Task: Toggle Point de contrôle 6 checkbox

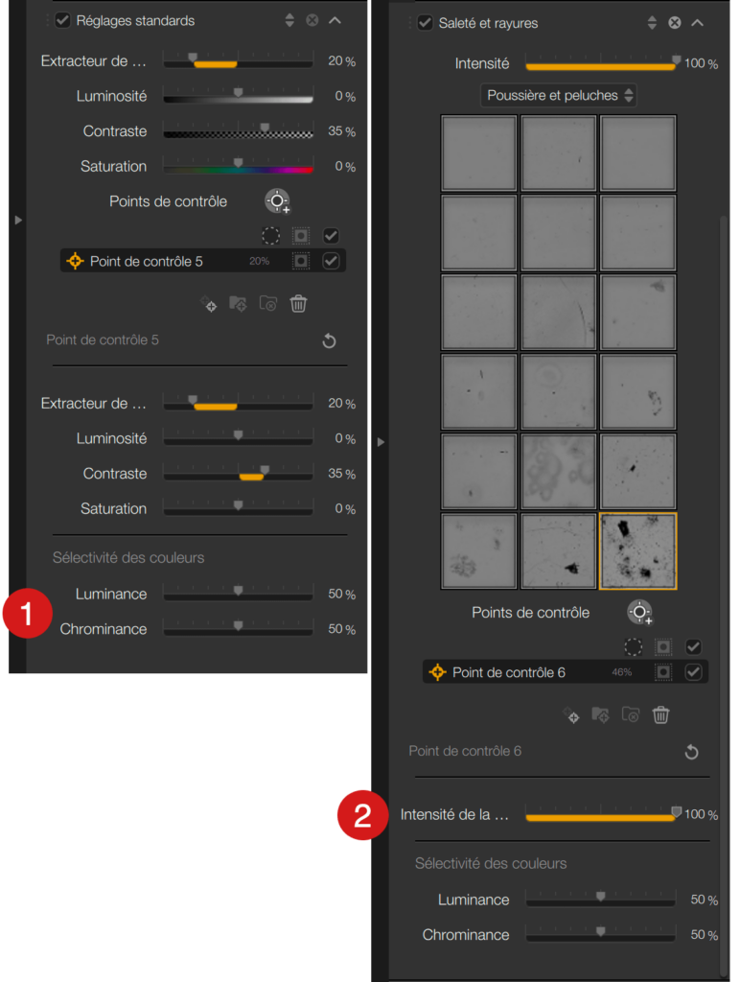Action: point(693,672)
